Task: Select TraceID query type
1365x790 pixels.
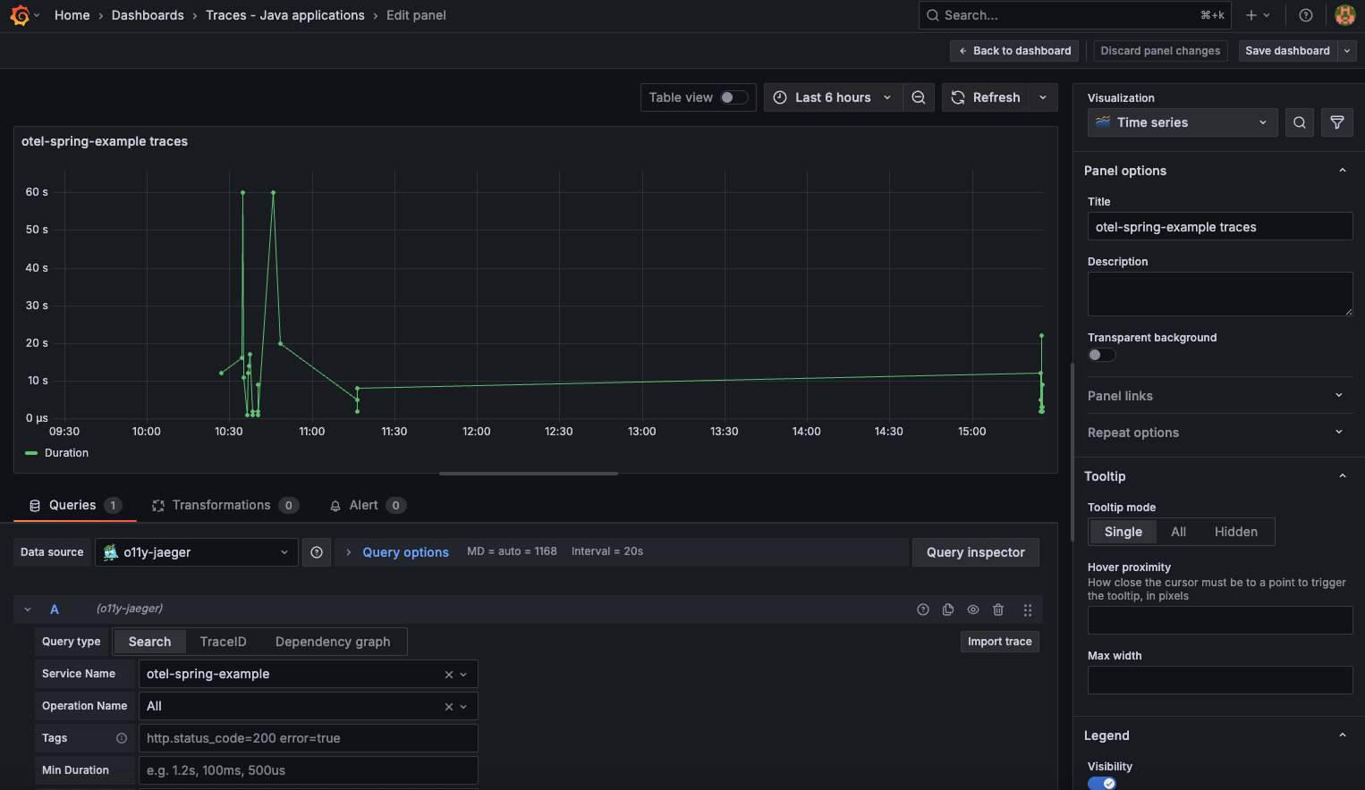Action: pyautogui.click(x=223, y=642)
